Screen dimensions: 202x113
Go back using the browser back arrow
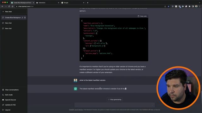[3, 6]
